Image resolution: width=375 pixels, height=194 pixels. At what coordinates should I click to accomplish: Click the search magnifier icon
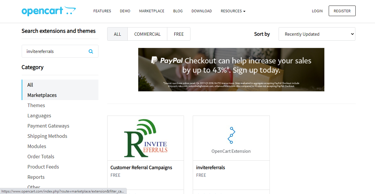(91, 51)
